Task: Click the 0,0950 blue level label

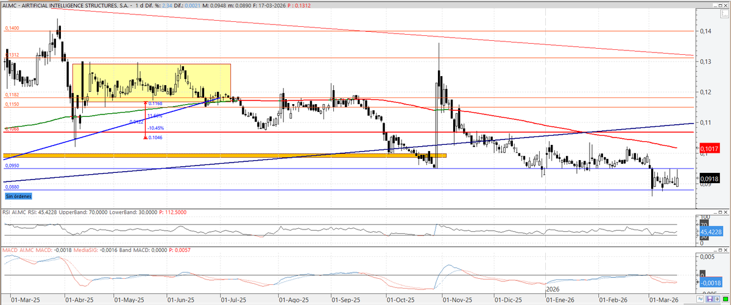Action: coord(12,166)
